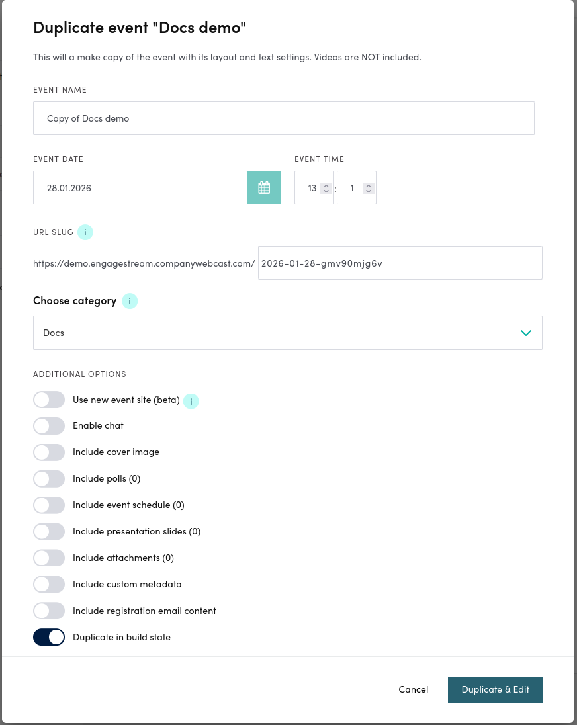Click the Duplicate & Edit button
The width and height of the screenshot is (577, 725).
click(x=495, y=689)
